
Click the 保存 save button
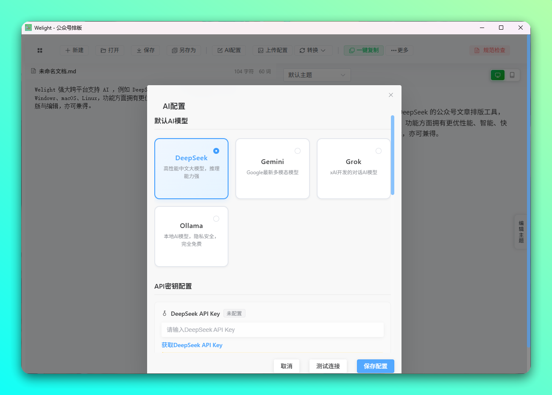pyautogui.click(x=145, y=50)
